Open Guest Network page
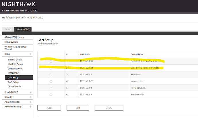The image size is (198, 118). pos(15,68)
